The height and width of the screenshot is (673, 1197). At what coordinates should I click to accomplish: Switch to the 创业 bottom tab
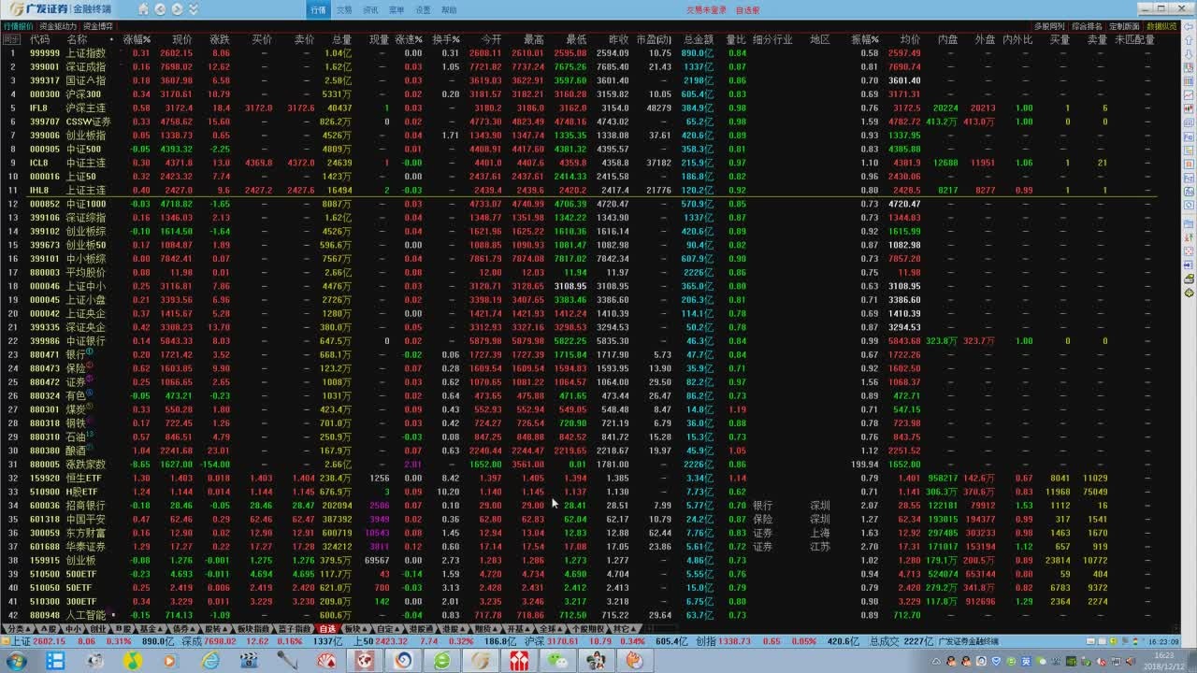[x=97, y=629]
